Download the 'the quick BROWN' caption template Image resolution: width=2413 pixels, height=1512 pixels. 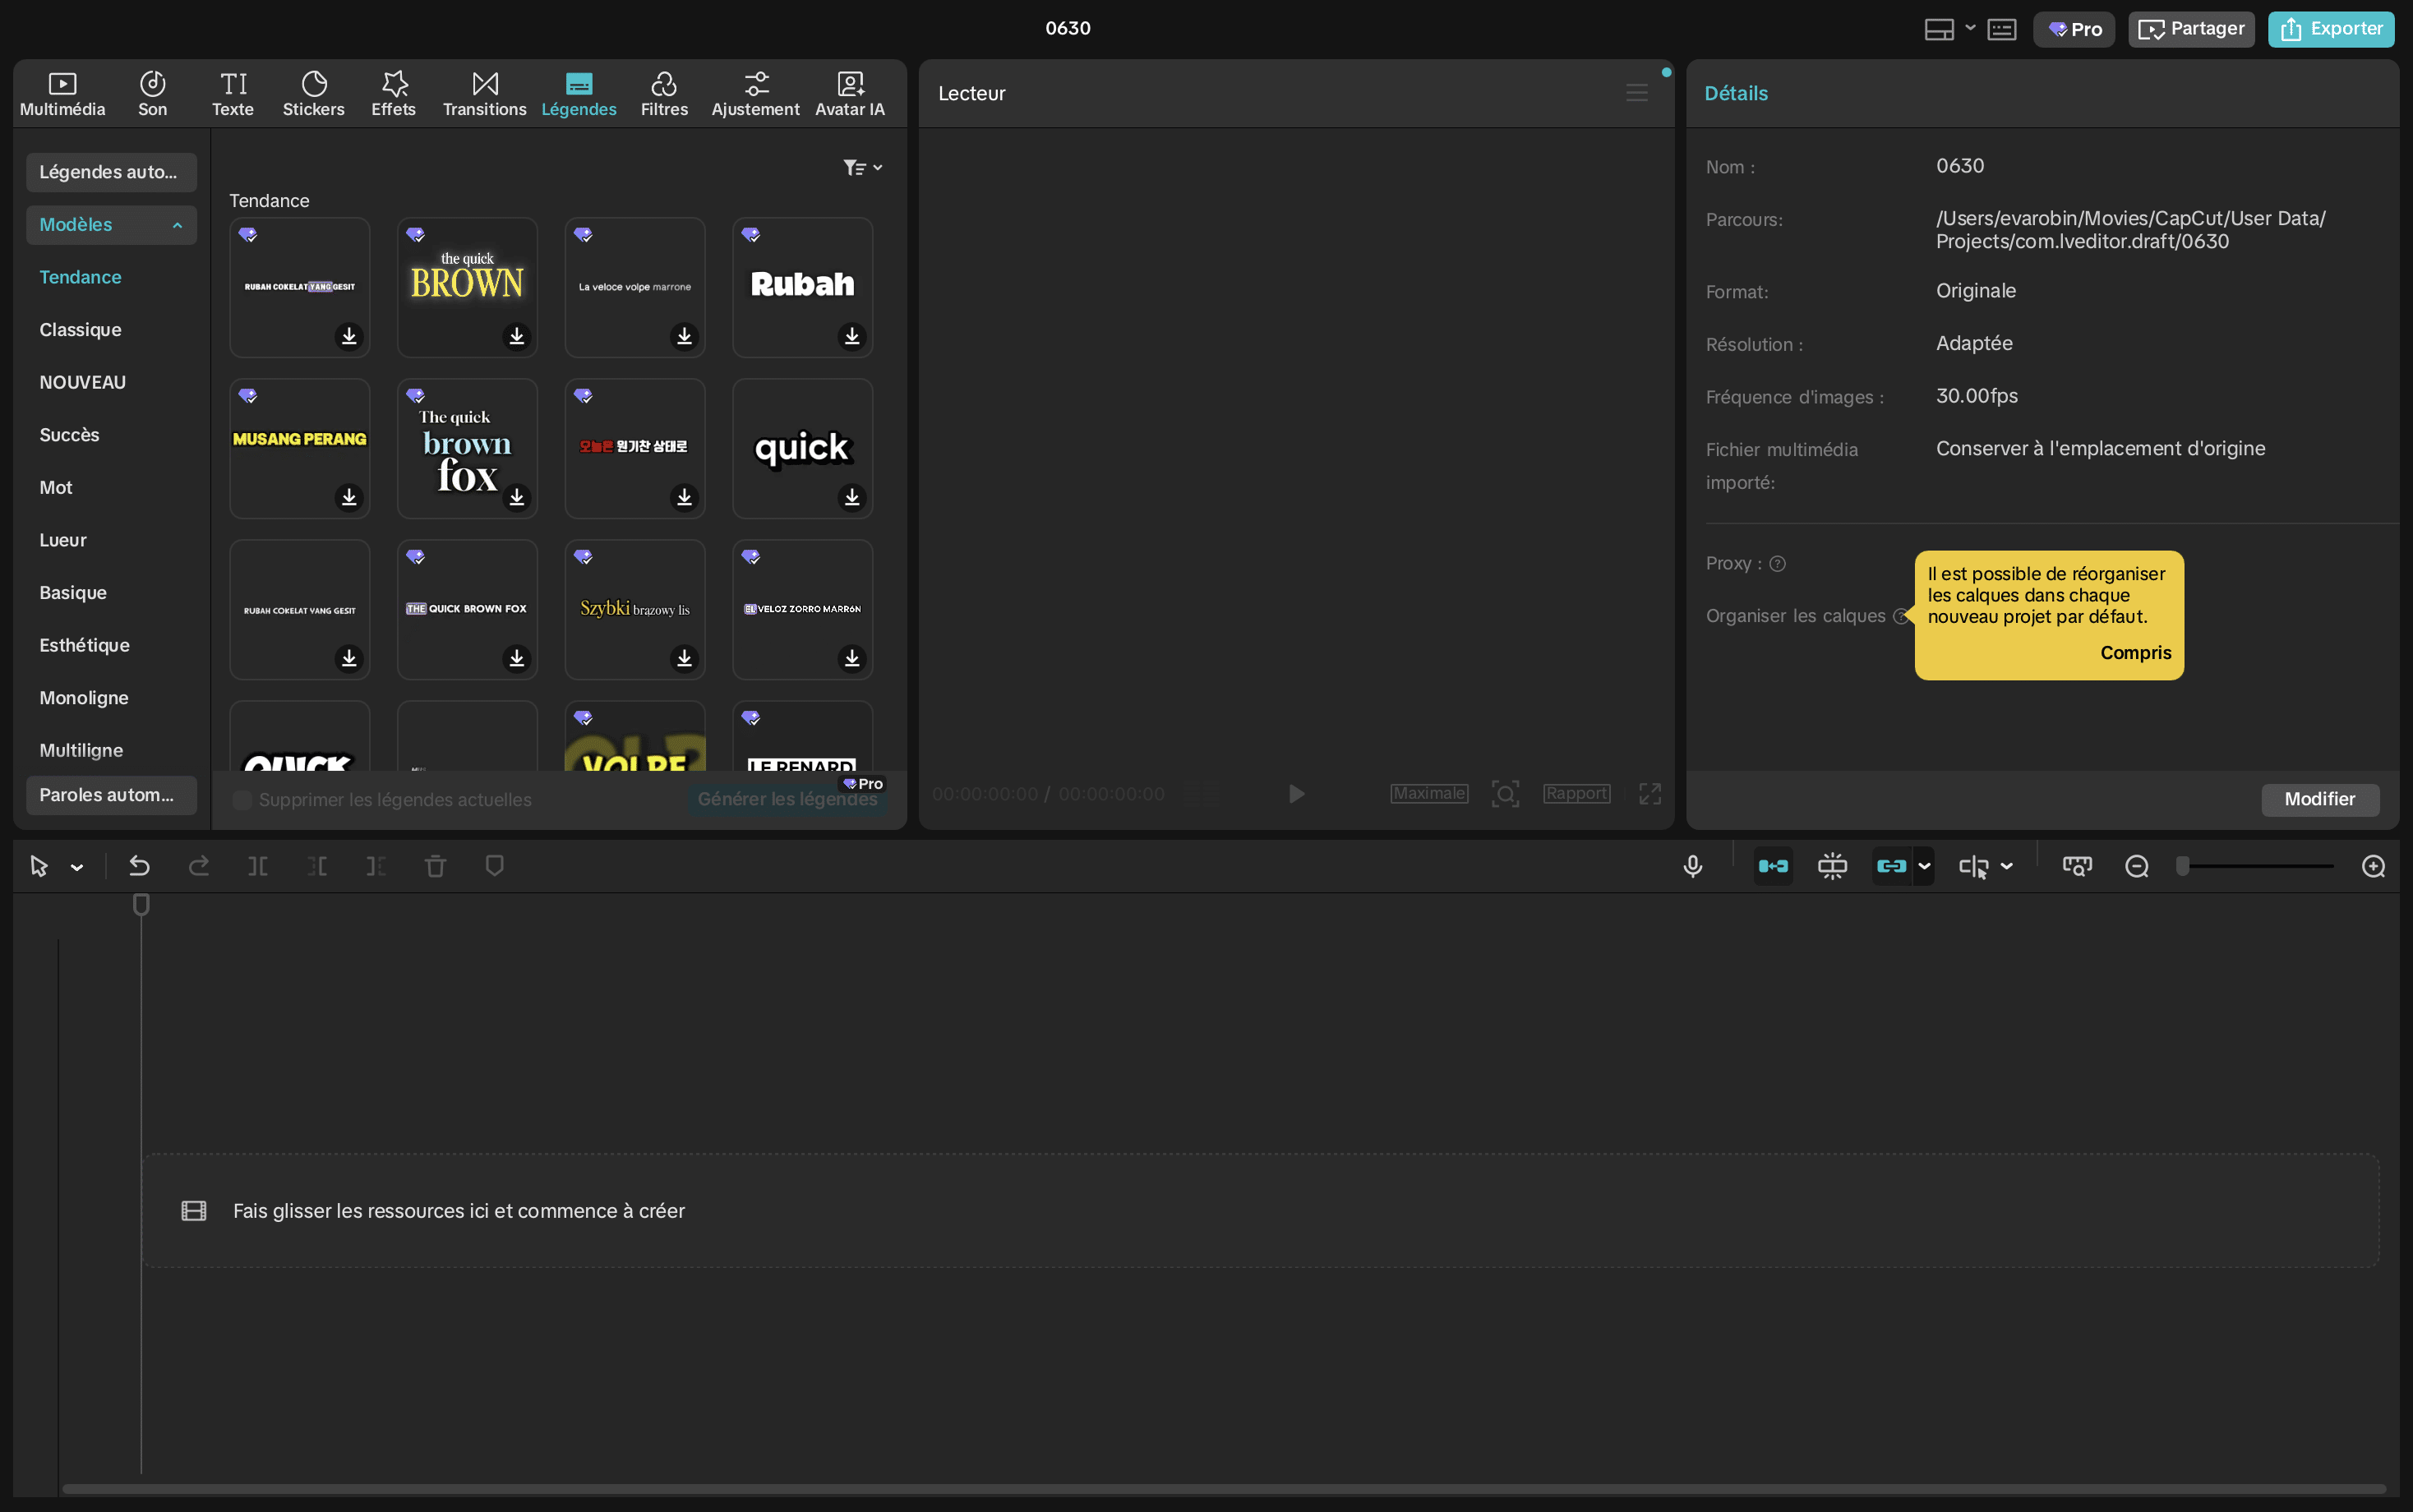517,336
